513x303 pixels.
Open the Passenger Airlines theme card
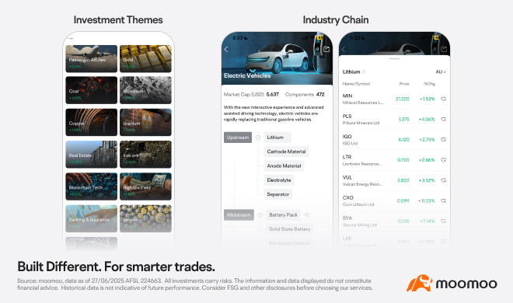(x=91, y=58)
